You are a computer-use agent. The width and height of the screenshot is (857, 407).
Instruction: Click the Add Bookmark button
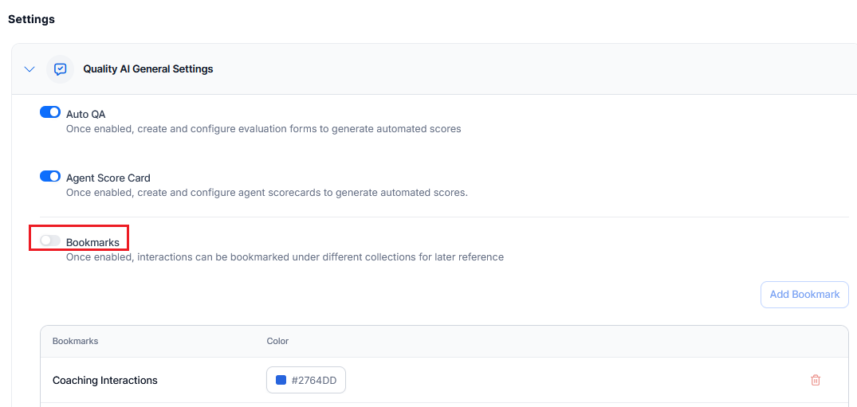[x=804, y=295]
